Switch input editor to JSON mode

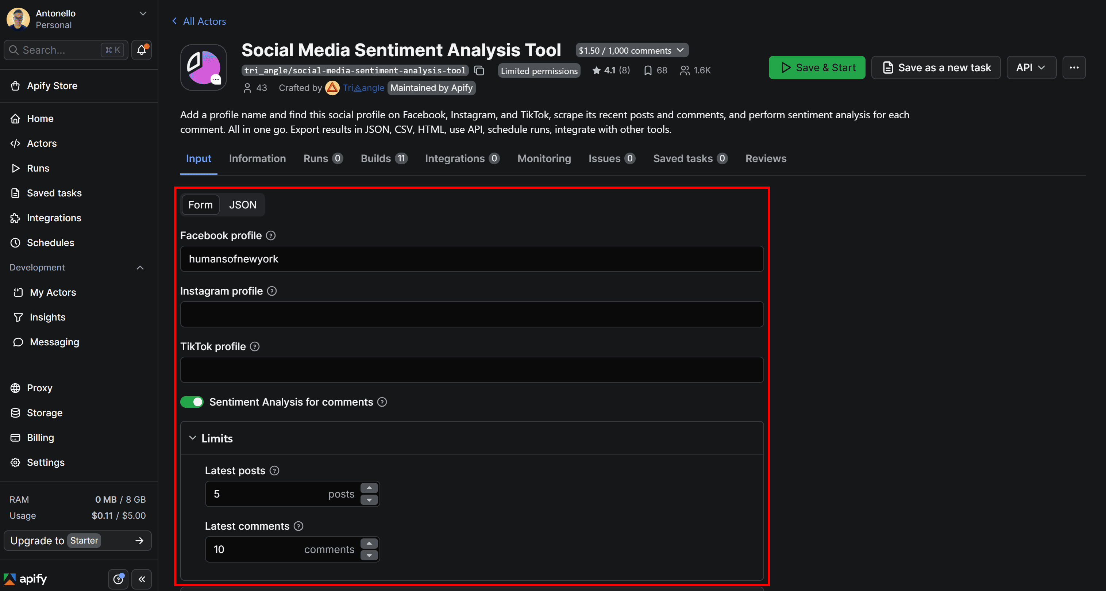coord(243,204)
